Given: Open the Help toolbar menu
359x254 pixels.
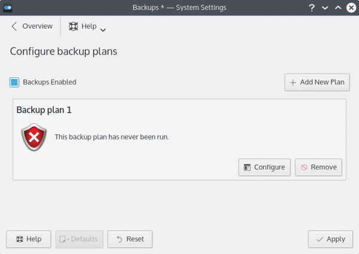Looking at the screenshot, I should pyautogui.click(x=87, y=26).
